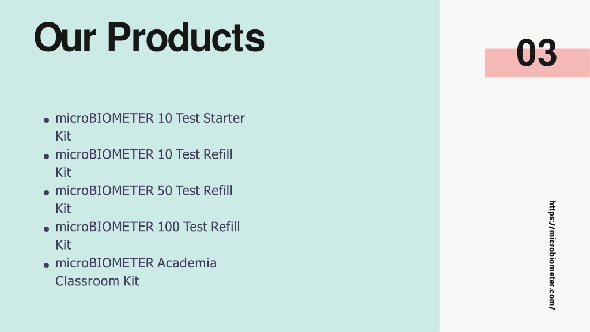Click the microBIOMETER 10 Test Starter Kit item

[150, 127]
